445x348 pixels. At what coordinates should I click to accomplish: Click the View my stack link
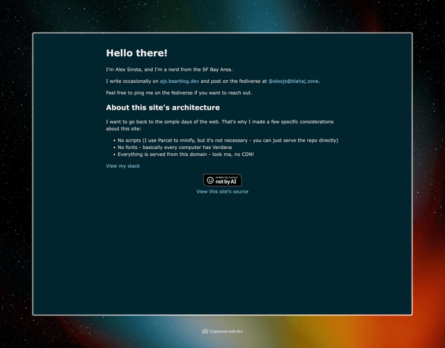(x=123, y=166)
